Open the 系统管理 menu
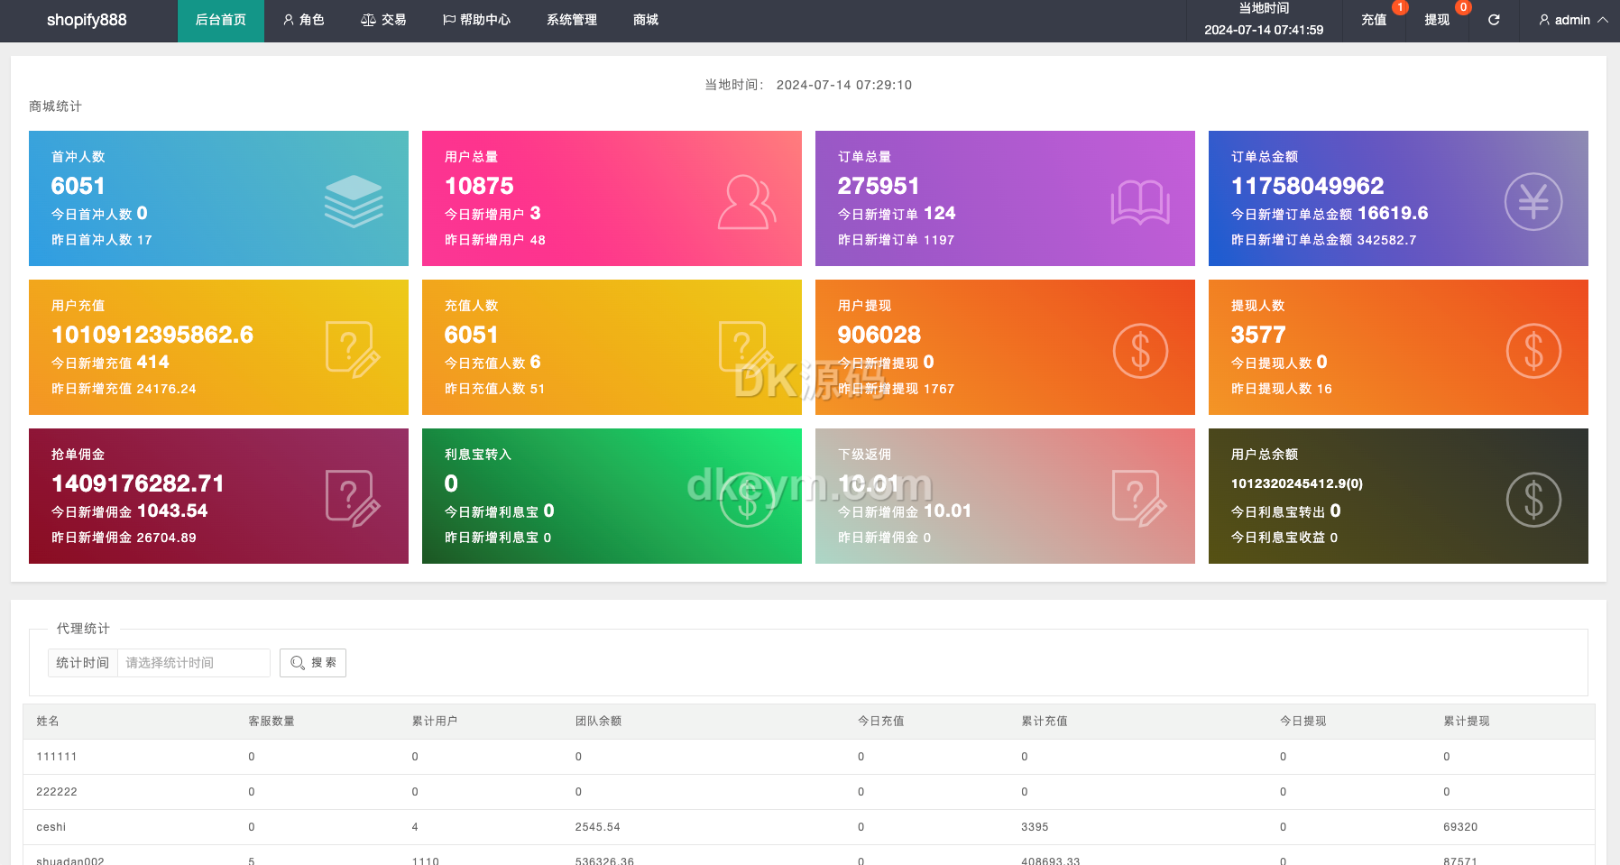Viewport: 1620px width, 865px height. (x=572, y=20)
